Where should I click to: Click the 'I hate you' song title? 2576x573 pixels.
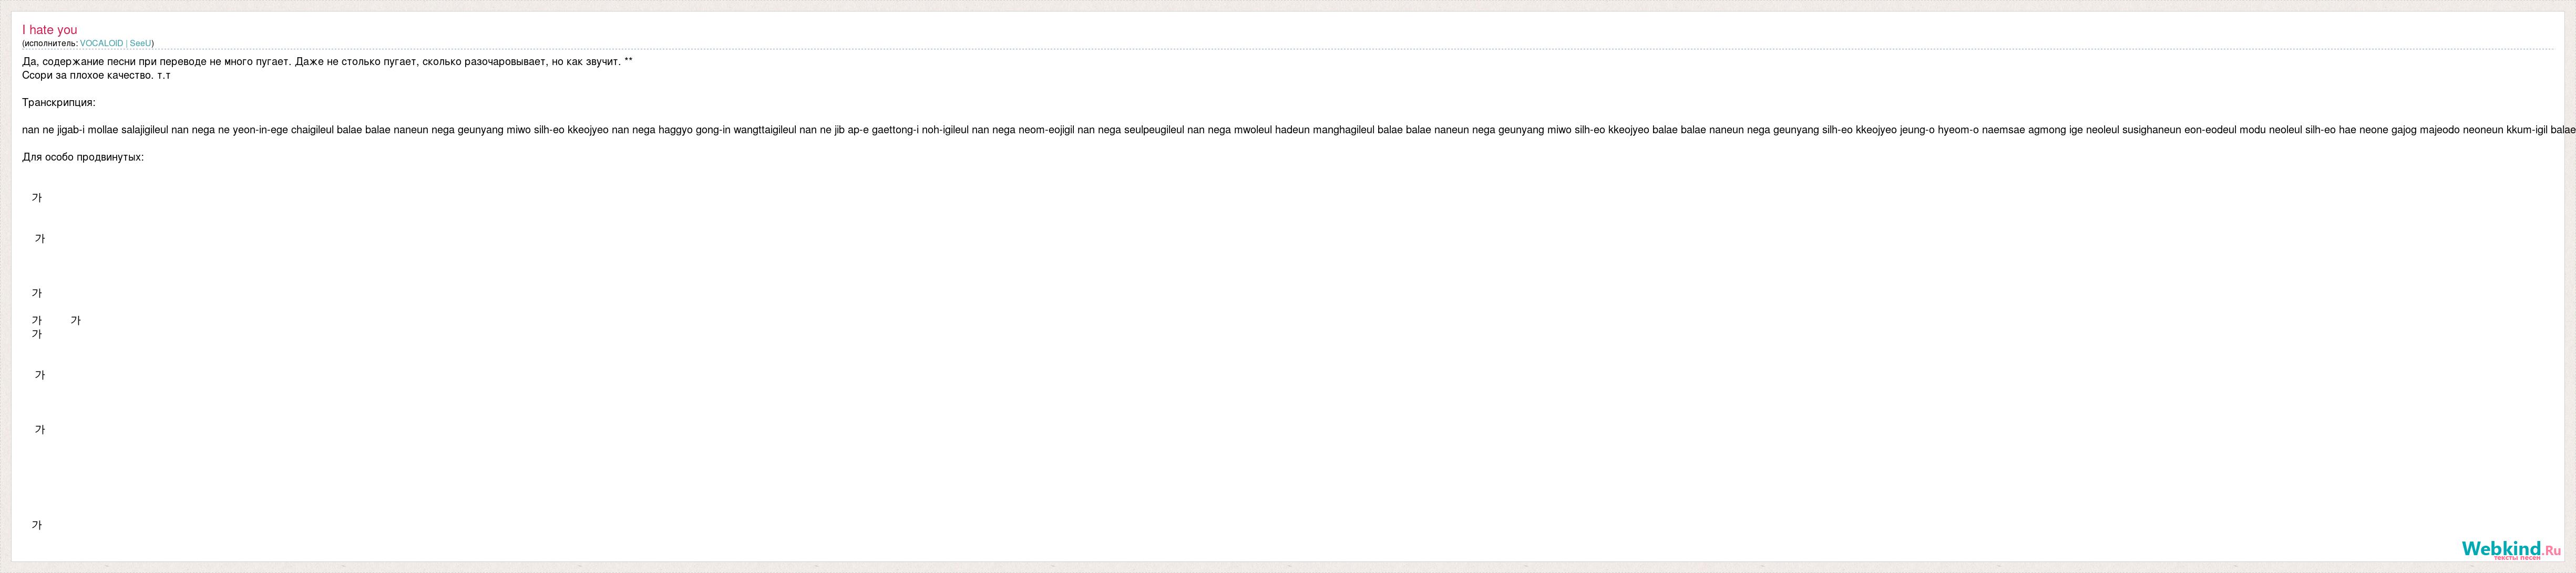(49, 30)
